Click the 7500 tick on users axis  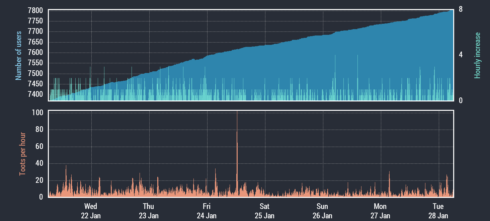[x=35, y=74]
